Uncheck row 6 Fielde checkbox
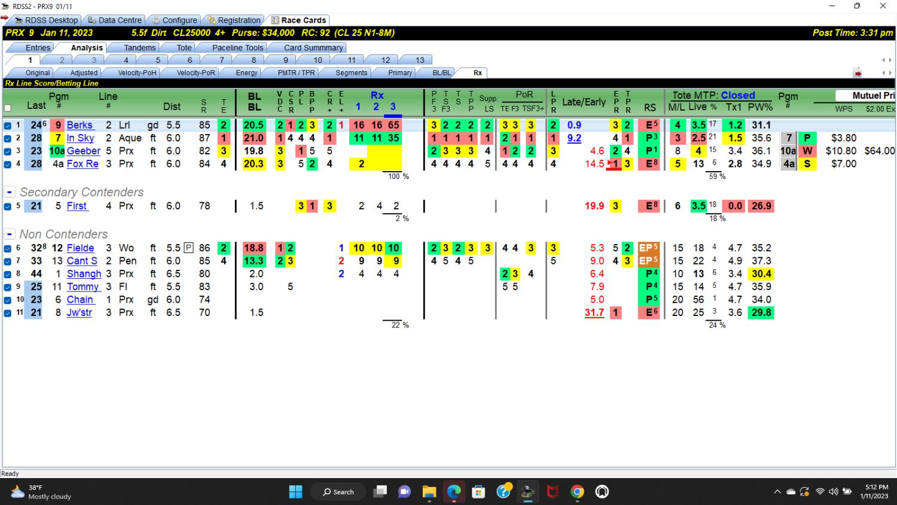Image resolution: width=897 pixels, height=505 pixels. [x=8, y=248]
